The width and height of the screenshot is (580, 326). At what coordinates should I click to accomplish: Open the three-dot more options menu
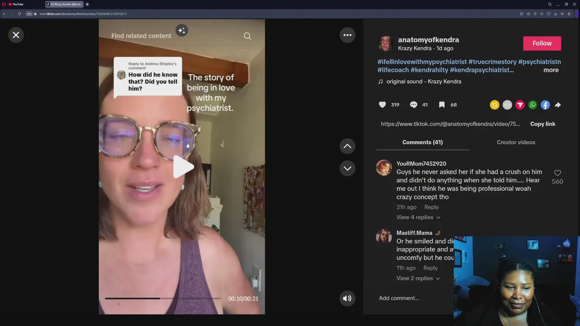(348, 35)
